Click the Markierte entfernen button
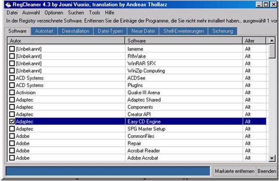The width and height of the screenshot is (279, 181). click(x=234, y=171)
